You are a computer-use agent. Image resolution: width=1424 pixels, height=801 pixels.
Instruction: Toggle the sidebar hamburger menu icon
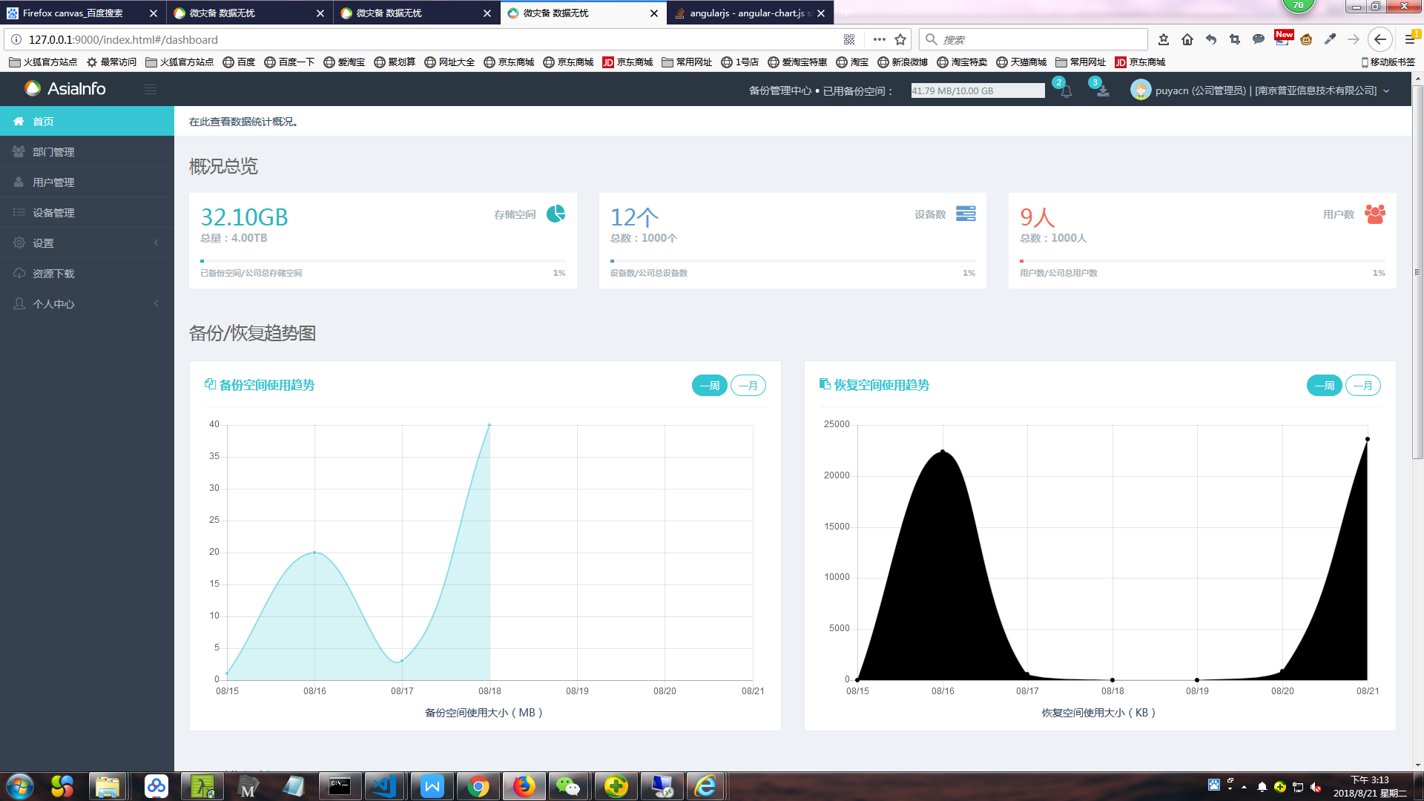click(151, 90)
